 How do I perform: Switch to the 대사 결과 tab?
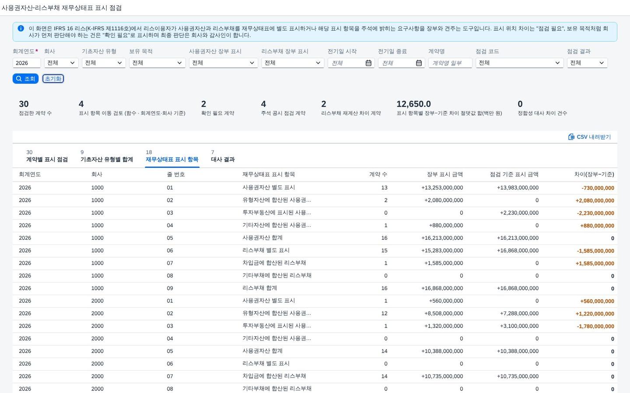[x=223, y=156]
